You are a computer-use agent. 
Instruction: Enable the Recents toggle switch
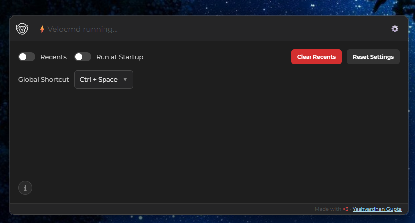27,57
